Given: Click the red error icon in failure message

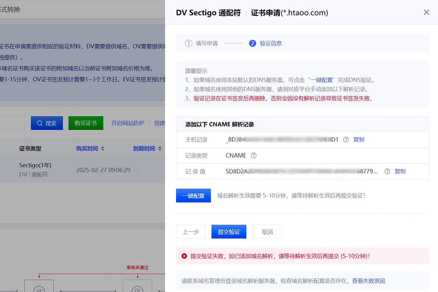Looking at the screenshot, I should click(x=185, y=256).
